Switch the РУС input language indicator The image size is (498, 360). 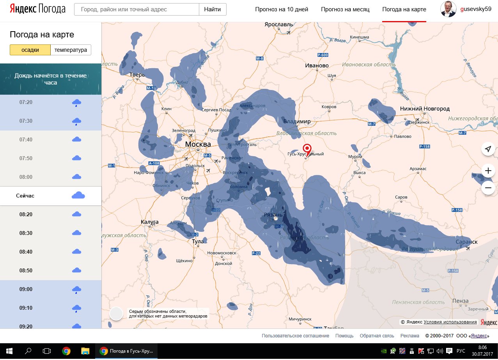coord(461,351)
